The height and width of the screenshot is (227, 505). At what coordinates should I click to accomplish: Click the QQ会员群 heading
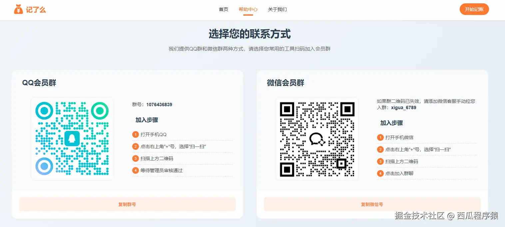39,83
